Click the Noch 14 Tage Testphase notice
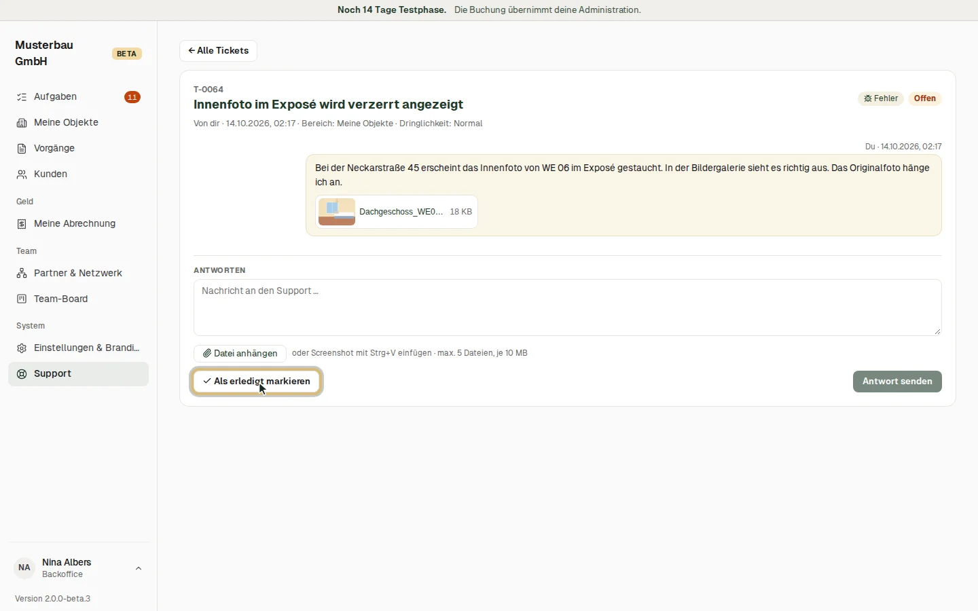 [392, 10]
